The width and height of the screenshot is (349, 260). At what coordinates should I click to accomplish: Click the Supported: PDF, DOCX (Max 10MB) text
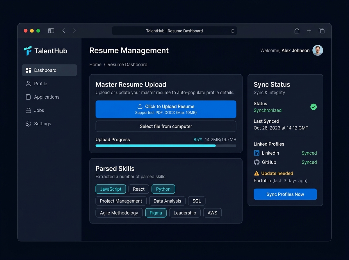pos(166,113)
